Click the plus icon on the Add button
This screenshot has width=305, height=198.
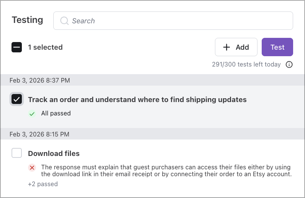pos(226,47)
